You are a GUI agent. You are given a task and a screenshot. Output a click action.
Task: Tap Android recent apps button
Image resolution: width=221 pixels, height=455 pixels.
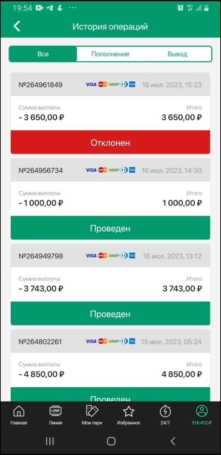pos(50,441)
